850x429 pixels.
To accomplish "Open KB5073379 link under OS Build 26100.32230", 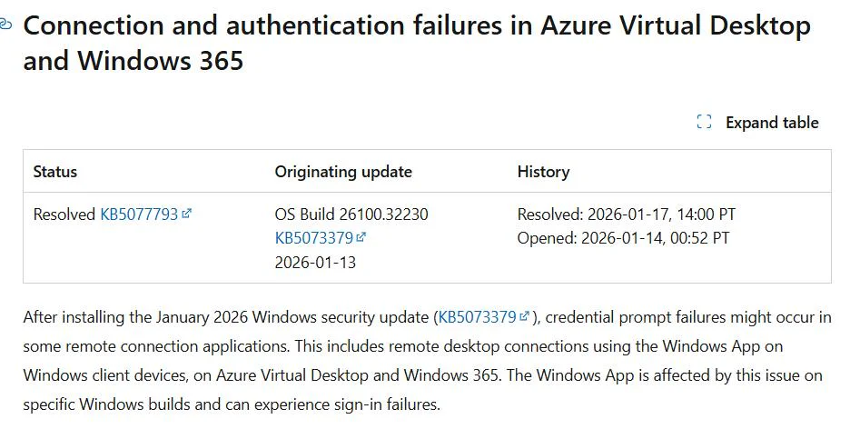I will (x=313, y=238).
